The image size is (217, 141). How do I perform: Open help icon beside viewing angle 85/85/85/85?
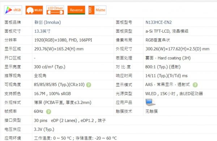[x=89, y=85]
